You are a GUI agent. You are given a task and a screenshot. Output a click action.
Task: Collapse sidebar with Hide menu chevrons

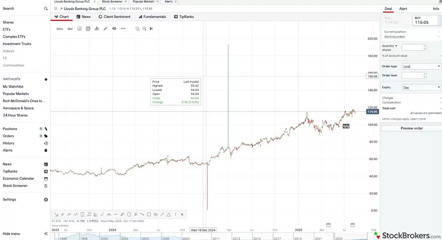(46, 233)
